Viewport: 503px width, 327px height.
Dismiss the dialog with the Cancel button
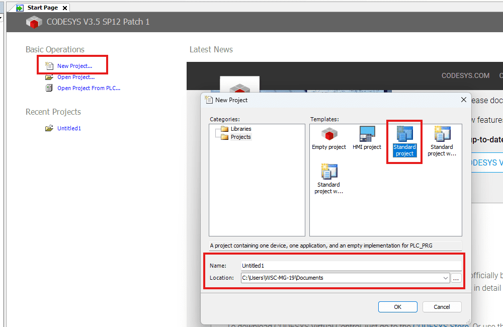(442, 307)
